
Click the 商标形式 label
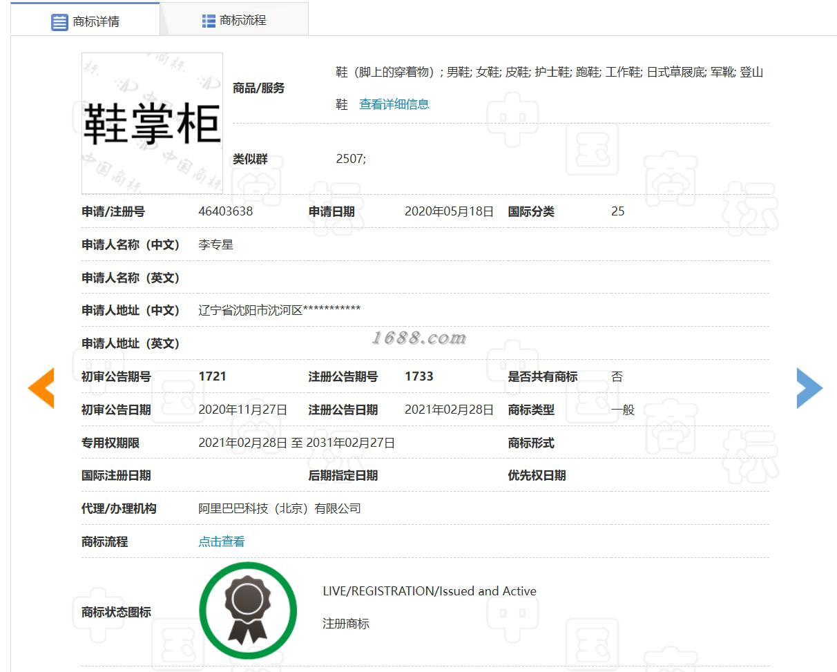coord(531,443)
